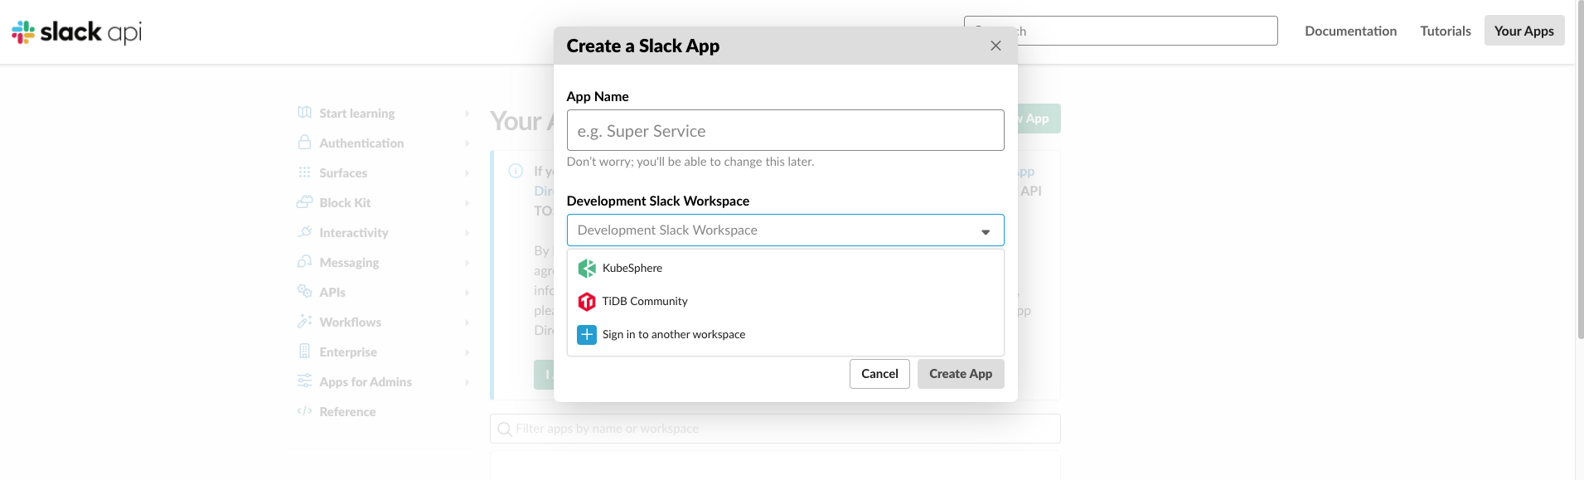Select the TiDB Community workspace icon
Viewport: 1584px width, 480px height.
pyautogui.click(x=587, y=301)
